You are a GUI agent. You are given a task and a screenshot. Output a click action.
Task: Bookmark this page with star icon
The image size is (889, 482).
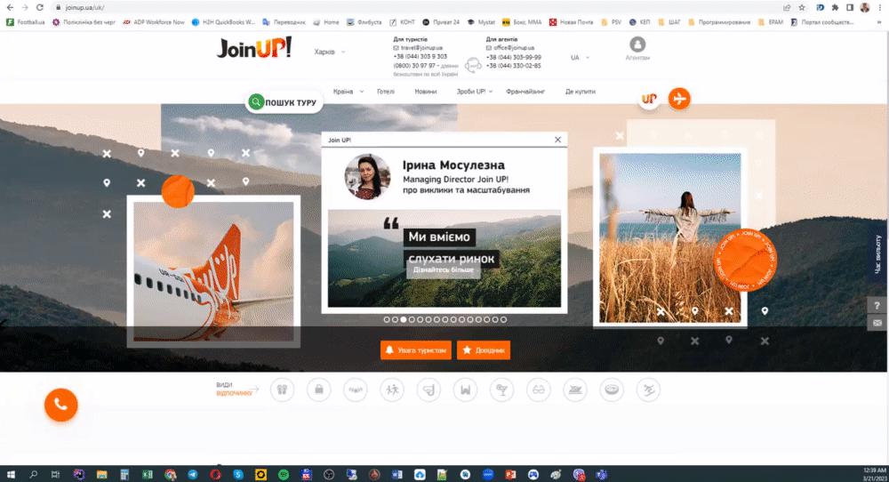click(x=802, y=7)
